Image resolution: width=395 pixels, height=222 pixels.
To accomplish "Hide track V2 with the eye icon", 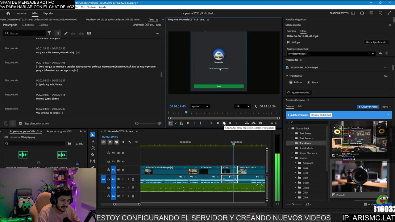I will coord(123,161).
